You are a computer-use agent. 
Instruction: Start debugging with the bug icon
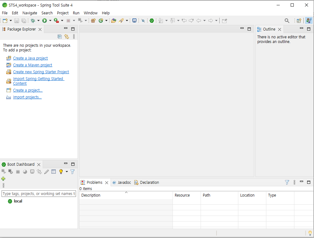33,21
